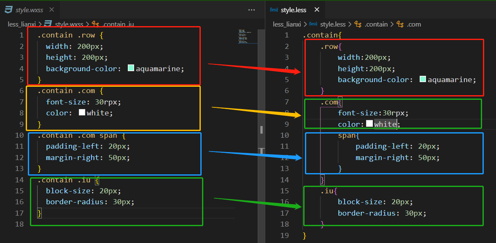
Task: Click the minimap preview of style.wxss
Action: click(x=247, y=36)
